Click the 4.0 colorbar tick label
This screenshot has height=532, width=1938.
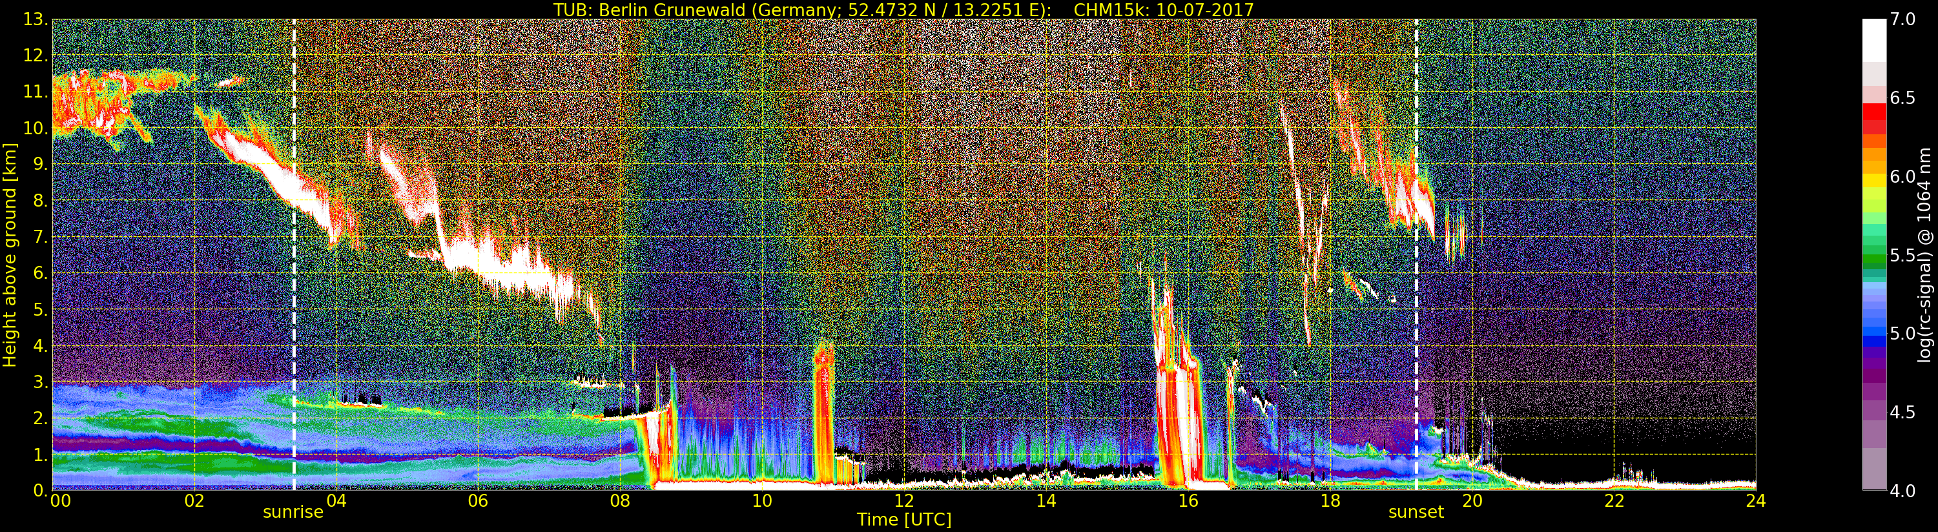pos(1902,491)
